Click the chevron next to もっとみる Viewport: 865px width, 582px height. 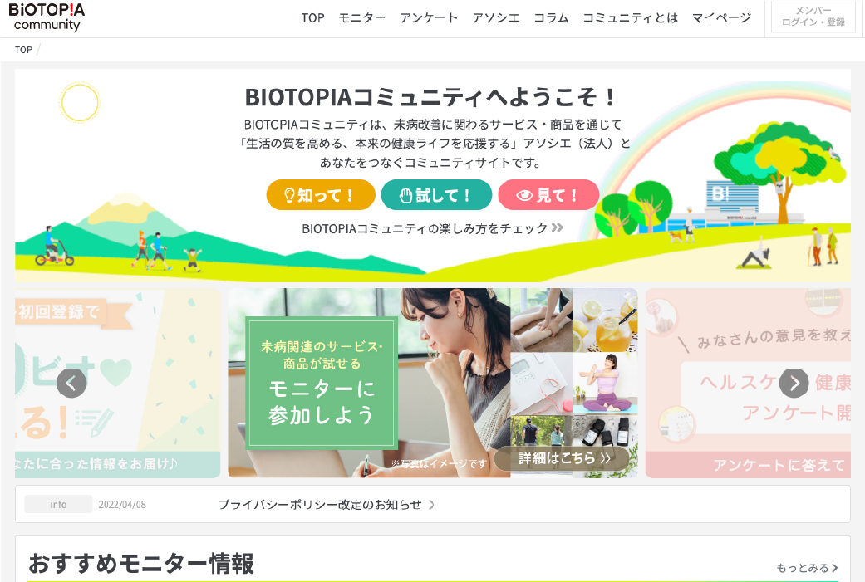[x=834, y=568]
